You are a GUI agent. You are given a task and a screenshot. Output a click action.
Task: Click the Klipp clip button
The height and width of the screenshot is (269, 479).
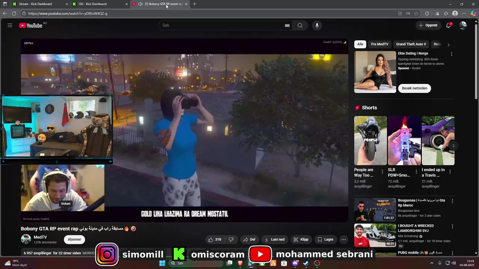[x=301, y=239]
